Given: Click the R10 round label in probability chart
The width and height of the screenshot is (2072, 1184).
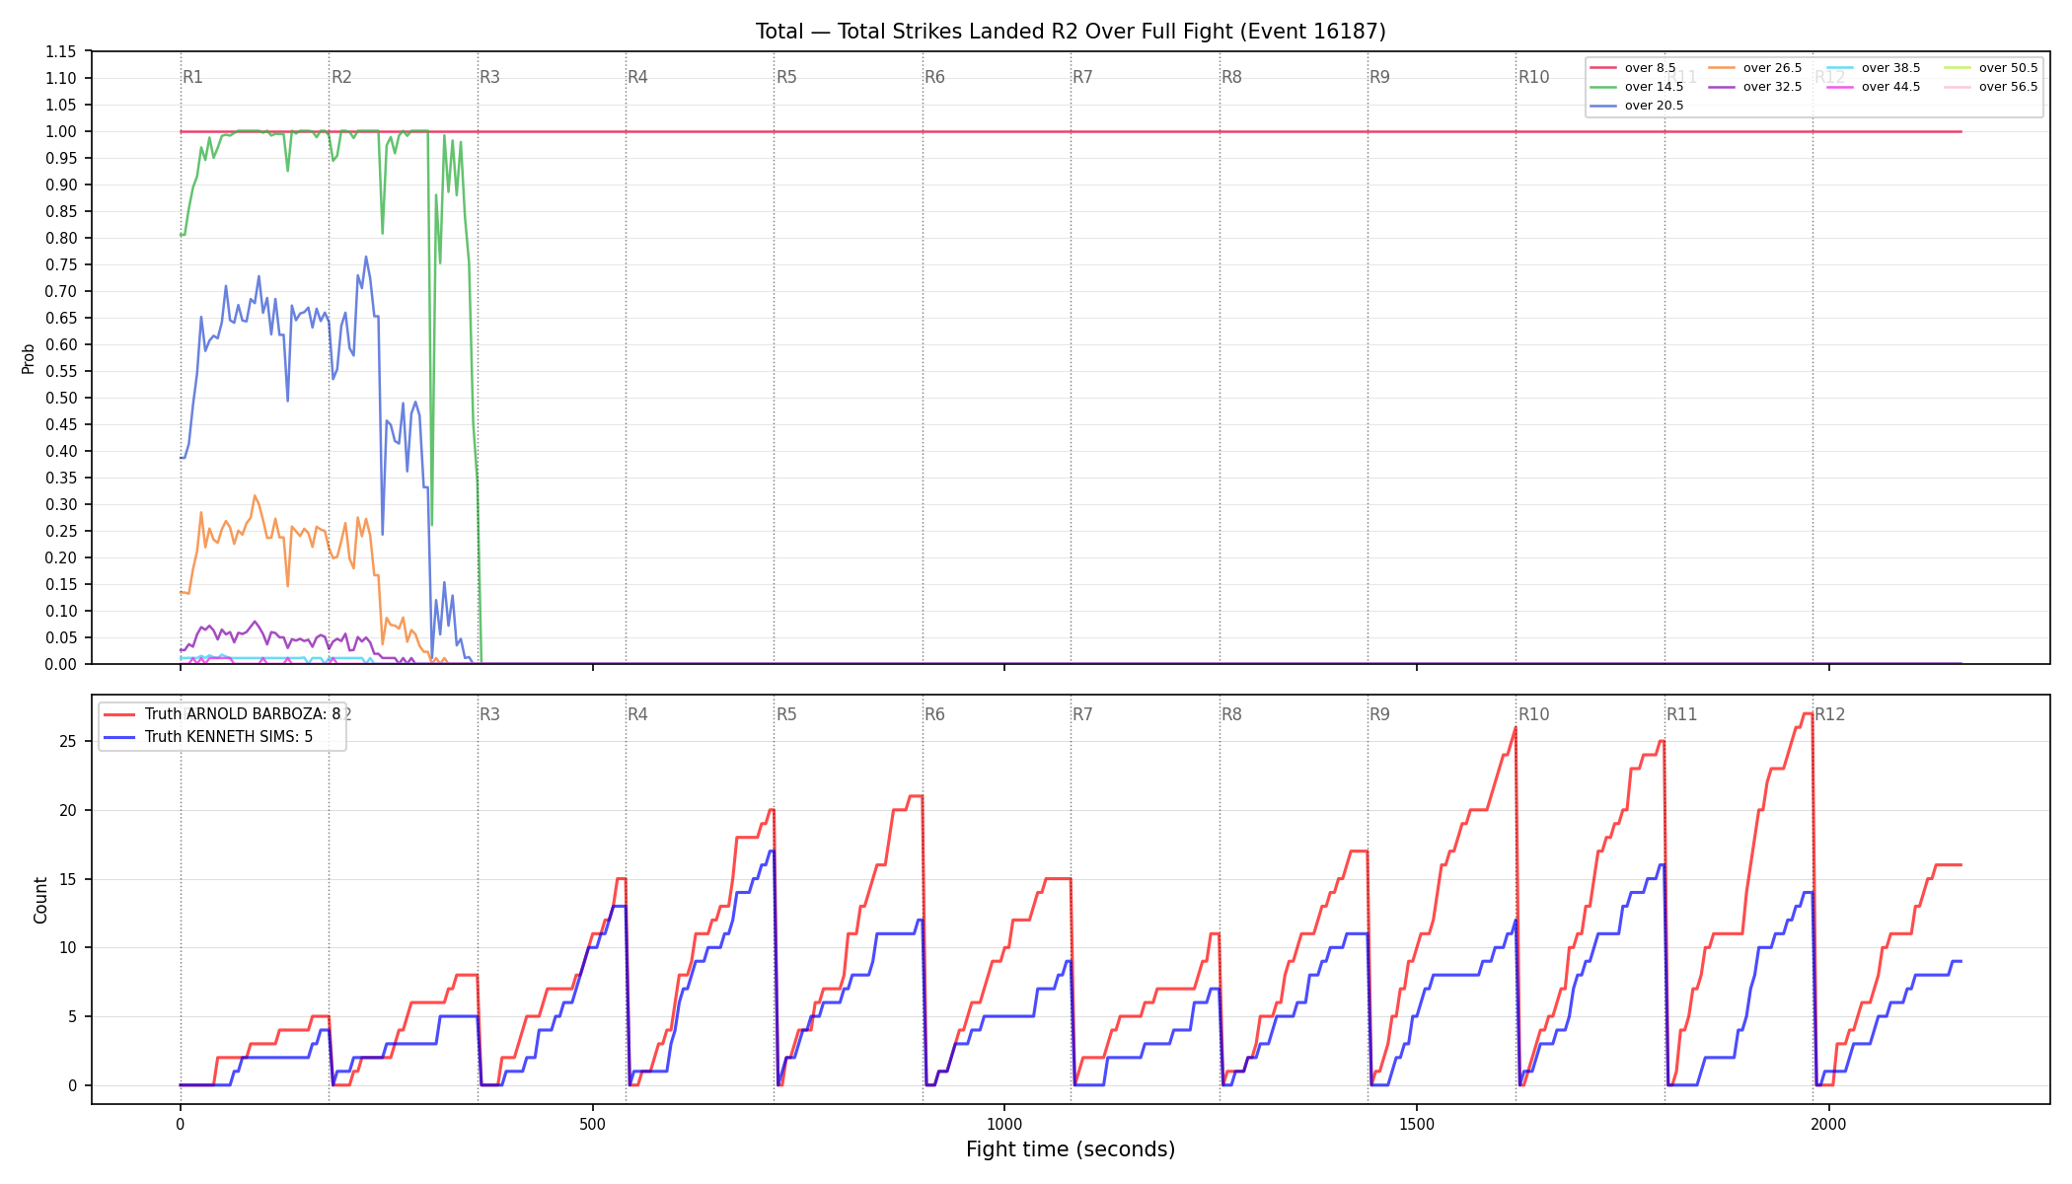Looking at the screenshot, I should coord(1534,77).
